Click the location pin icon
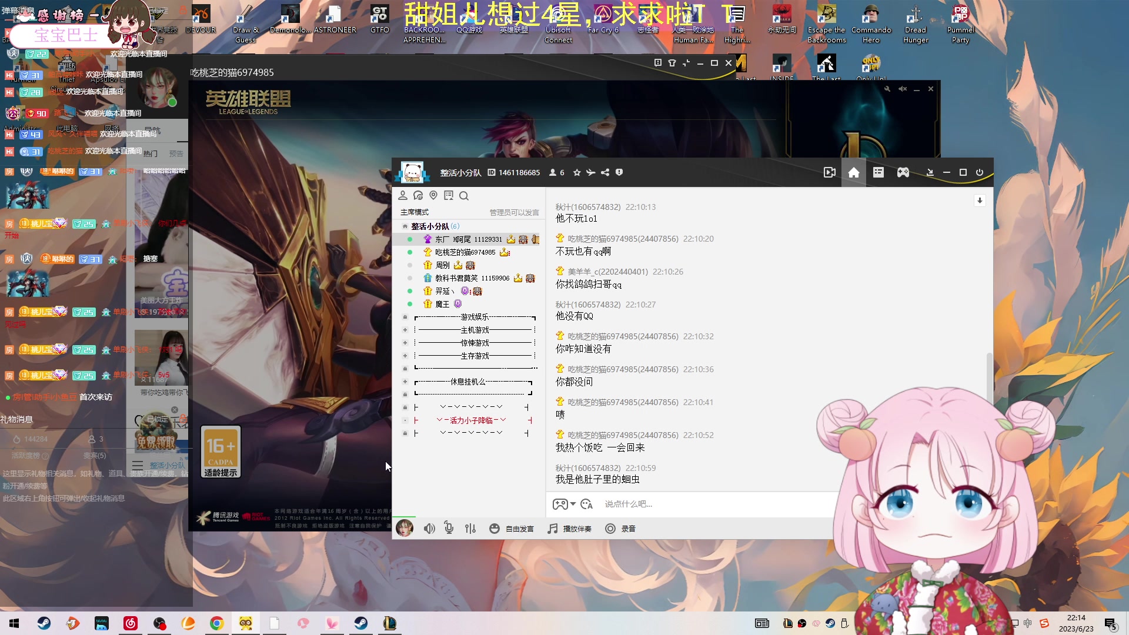The height and width of the screenshot is (635, 1129). [x=433, y=195]
